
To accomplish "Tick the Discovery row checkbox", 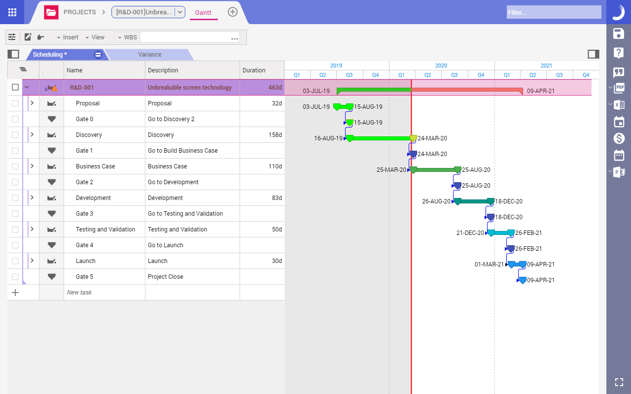I will tap(15, 135).
